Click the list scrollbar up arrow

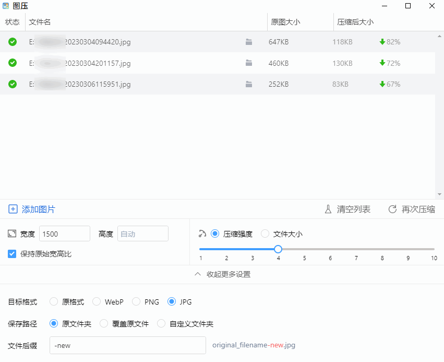click(x=439, y=37)
